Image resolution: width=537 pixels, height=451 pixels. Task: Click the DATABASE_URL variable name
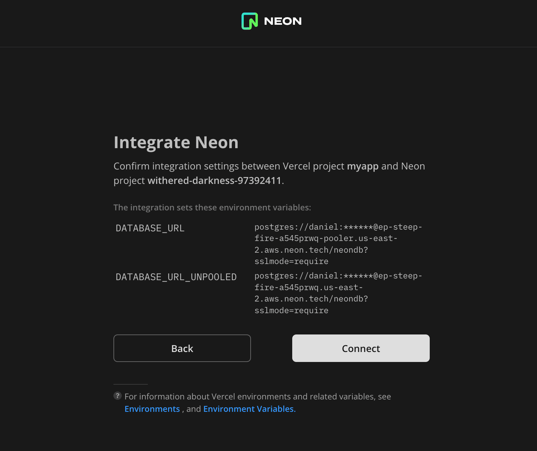coord(150,228)
